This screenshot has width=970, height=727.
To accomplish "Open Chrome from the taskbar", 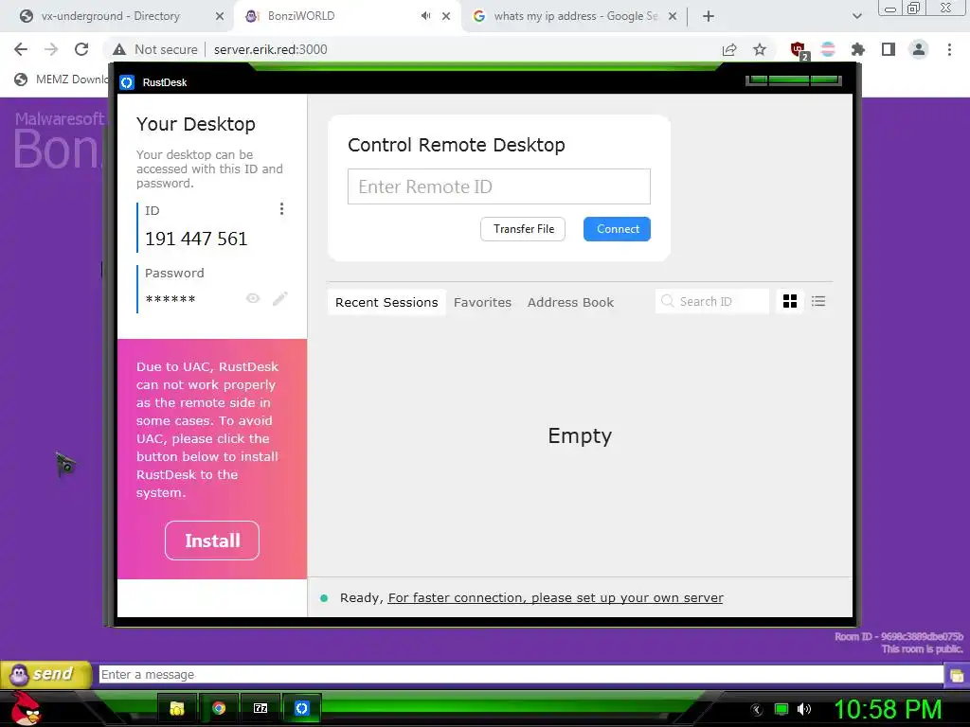I will [219, 708].
